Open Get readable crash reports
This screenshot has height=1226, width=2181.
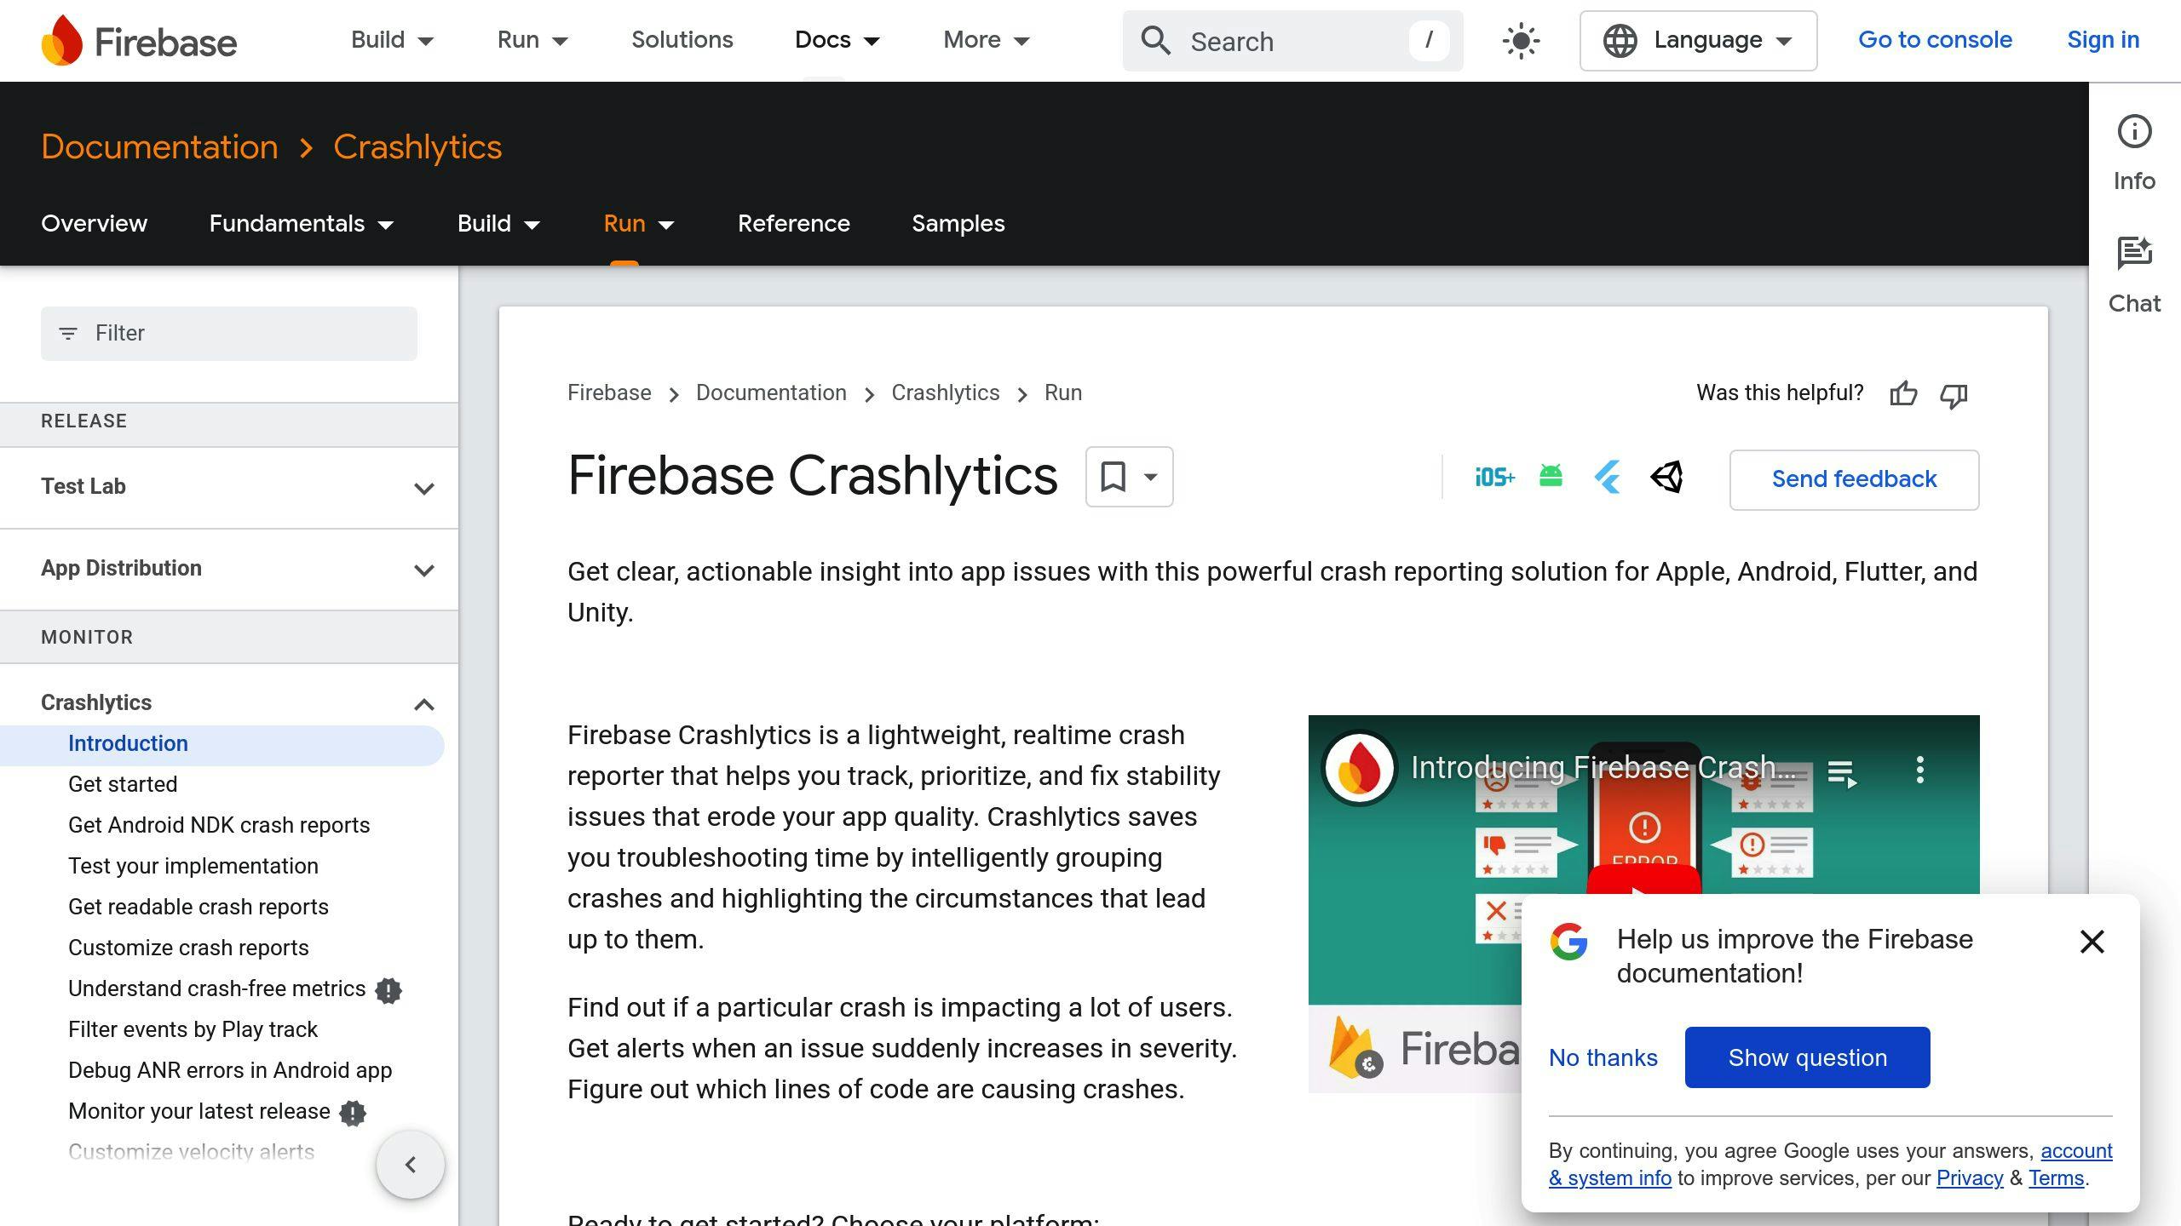tap(199, 907)
